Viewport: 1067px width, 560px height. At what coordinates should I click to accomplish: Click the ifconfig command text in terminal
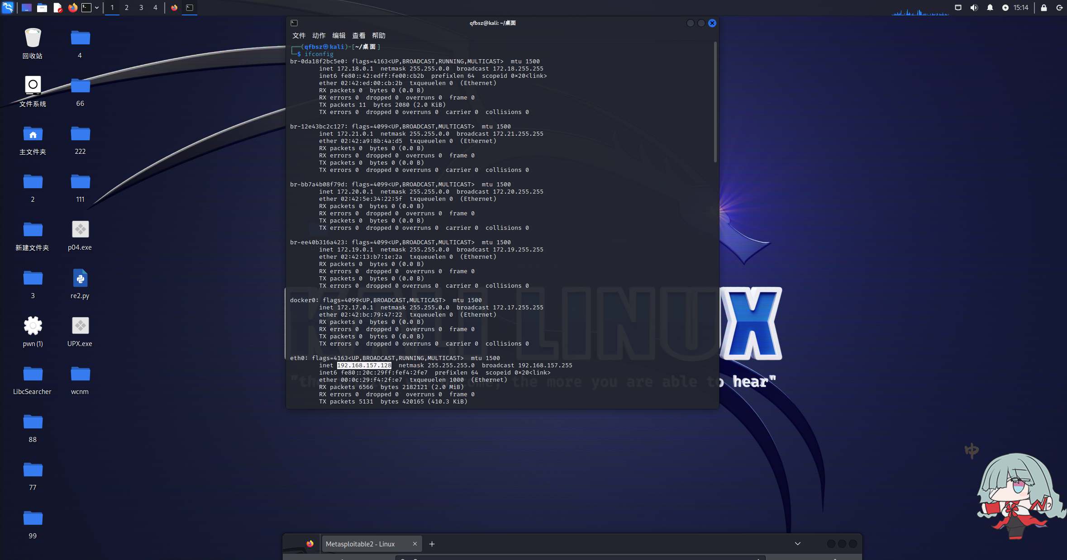319,54
